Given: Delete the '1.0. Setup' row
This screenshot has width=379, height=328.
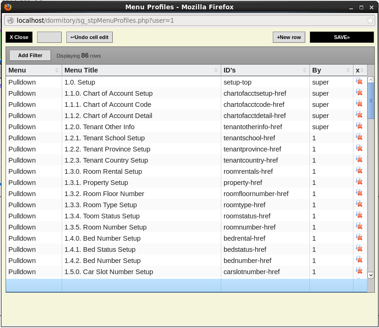Looking at the screenshot, I should [x=359, y=82].
